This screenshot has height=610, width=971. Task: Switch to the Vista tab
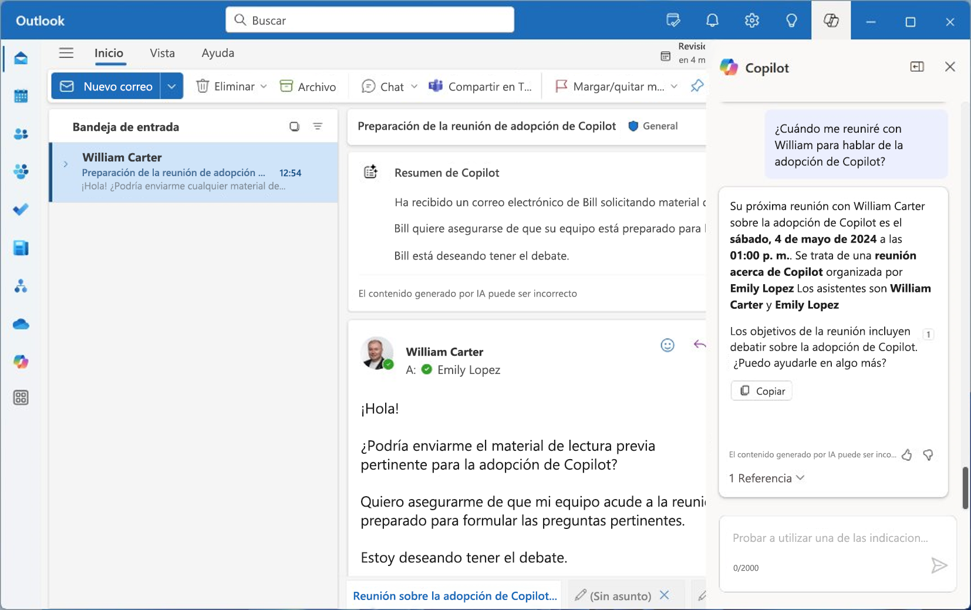coord(163,53)
